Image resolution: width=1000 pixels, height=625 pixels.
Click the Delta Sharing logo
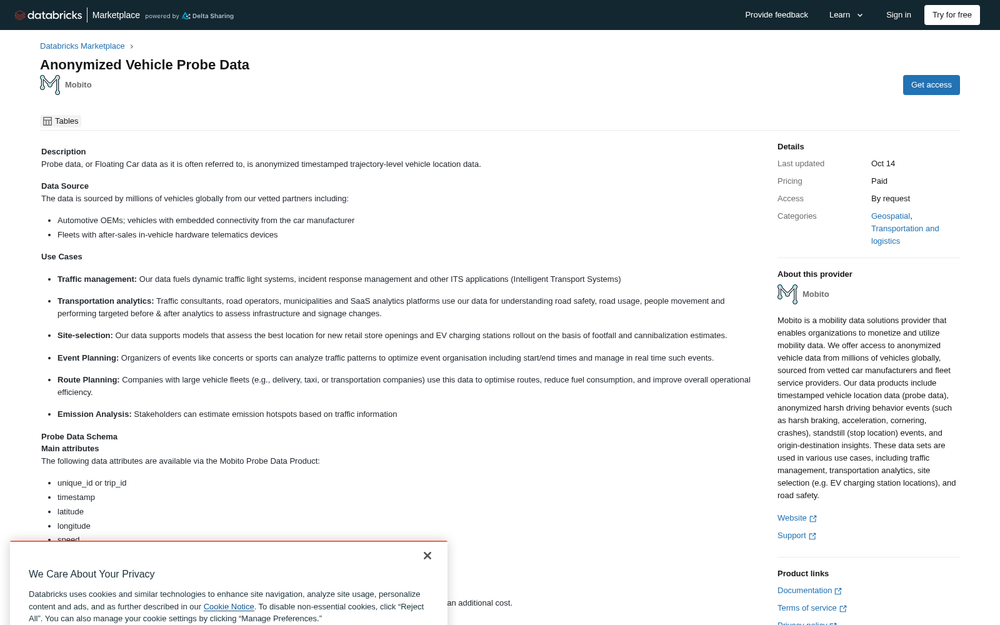(207, 16)
